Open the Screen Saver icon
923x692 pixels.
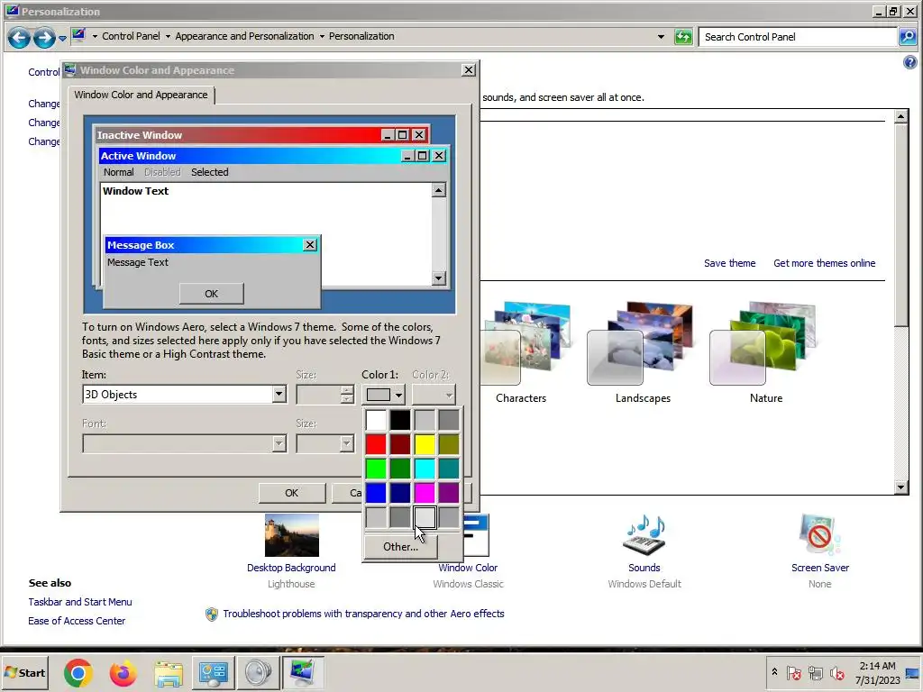(820, 535)
